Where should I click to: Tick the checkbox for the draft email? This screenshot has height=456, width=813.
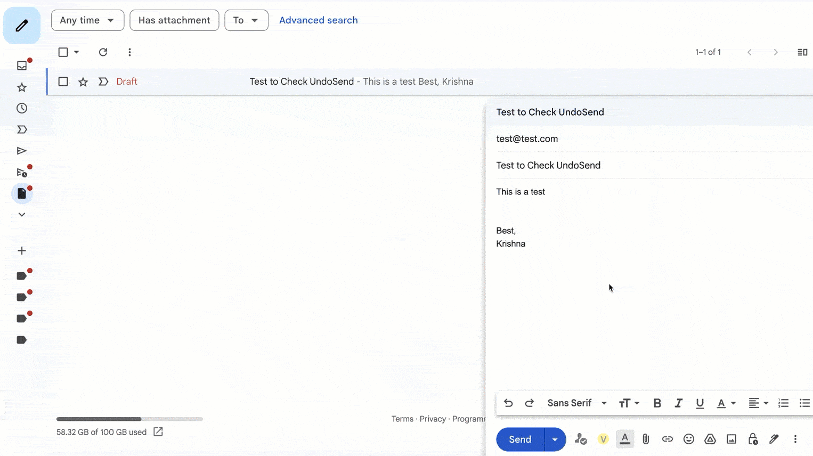coord(63,82)
